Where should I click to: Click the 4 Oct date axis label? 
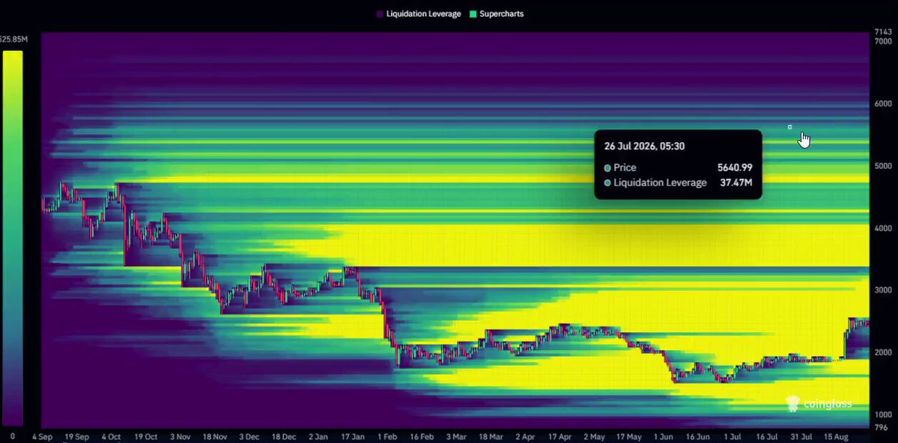click(111, 437)
